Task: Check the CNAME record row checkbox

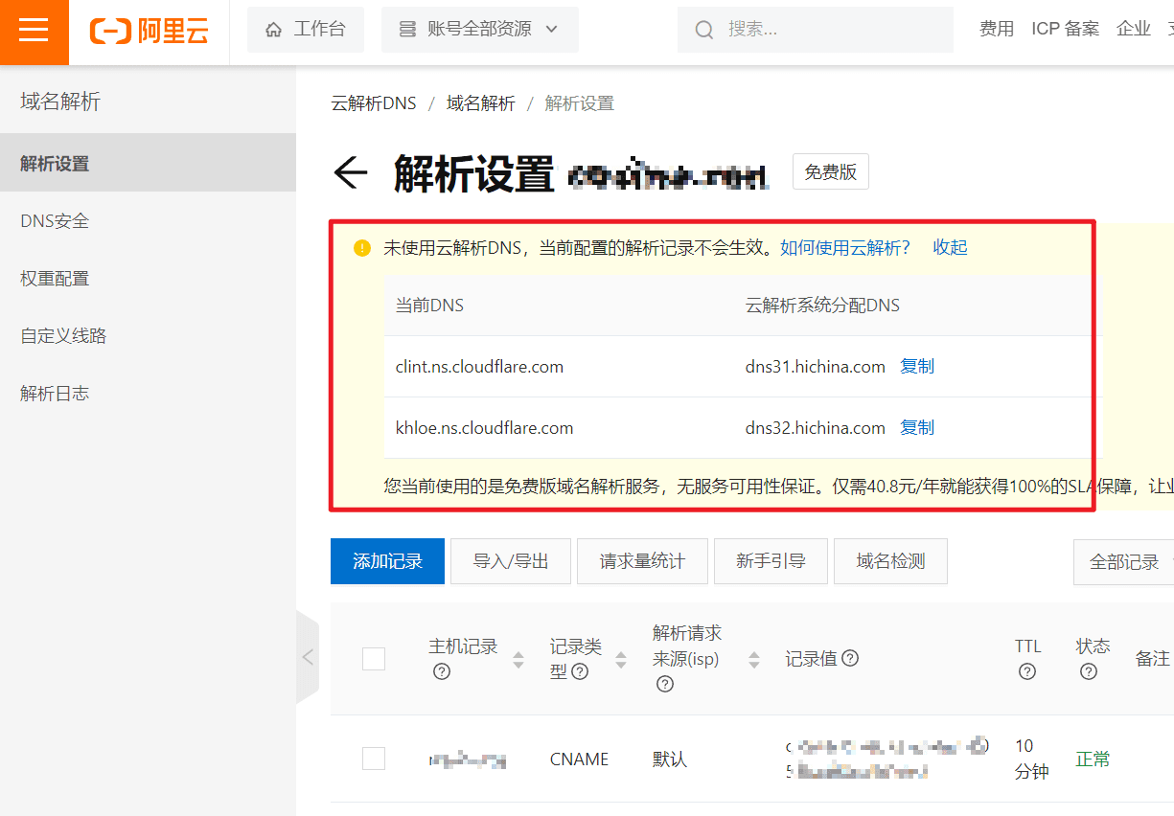Action: coord(374,759)
